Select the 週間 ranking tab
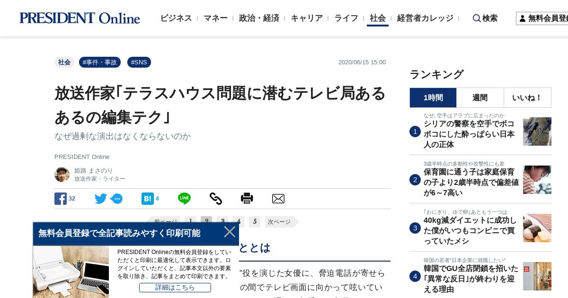The image size is (568, 298). tap(480, 97)
